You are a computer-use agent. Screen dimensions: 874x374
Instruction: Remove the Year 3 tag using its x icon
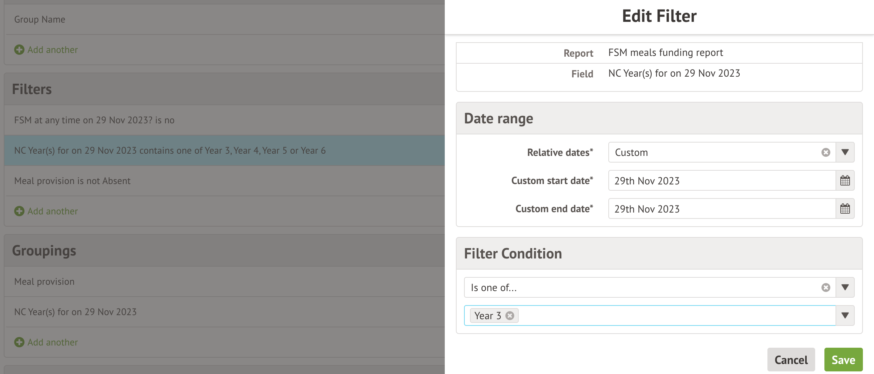coord(510,315)
